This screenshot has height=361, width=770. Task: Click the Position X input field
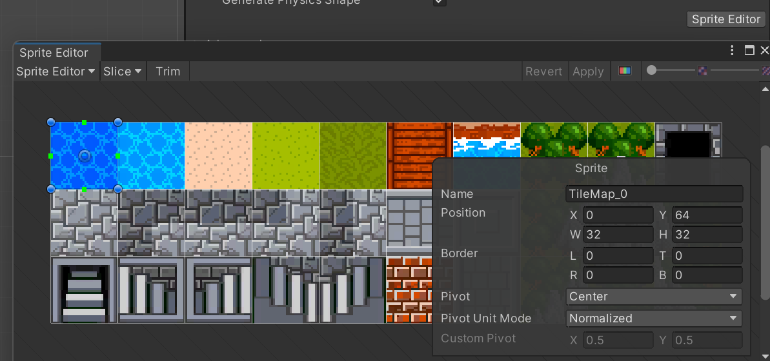(618, 215)
